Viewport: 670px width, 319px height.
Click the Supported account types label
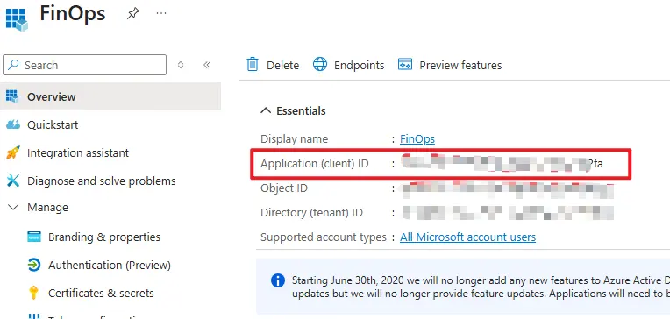click(324, 237)
